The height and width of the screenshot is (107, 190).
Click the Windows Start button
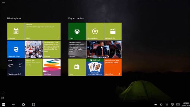coord(3,104)
